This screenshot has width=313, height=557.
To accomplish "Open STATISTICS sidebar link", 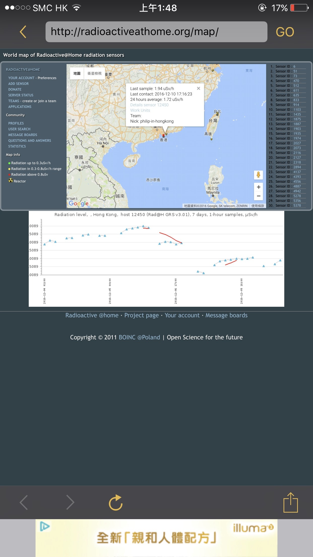I will (x=17, y=146).
